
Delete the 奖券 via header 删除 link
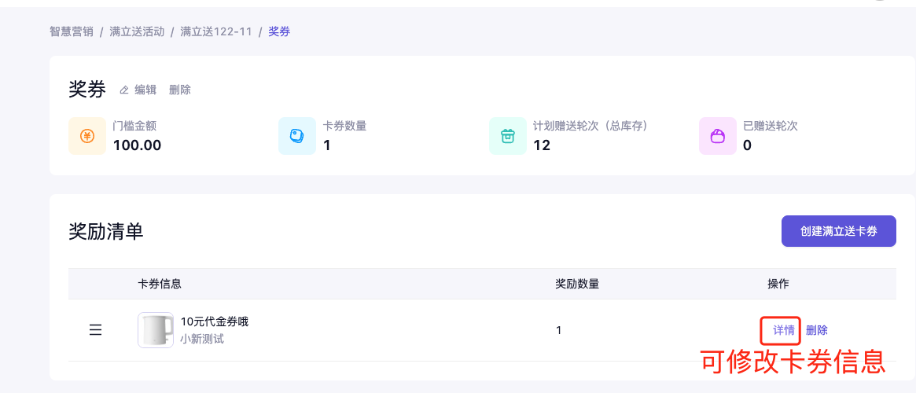click(180, 90)
